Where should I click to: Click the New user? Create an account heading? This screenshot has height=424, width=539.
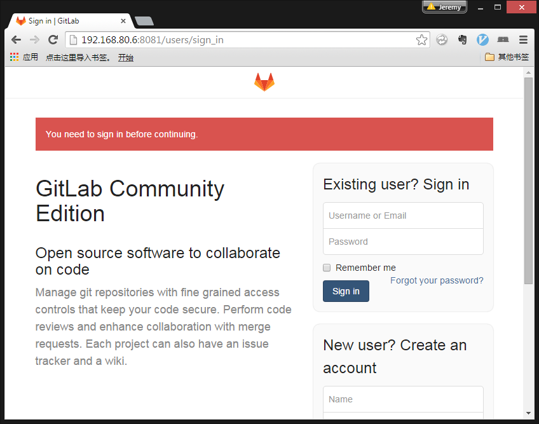pyautogui.click(x=395, y=357)
